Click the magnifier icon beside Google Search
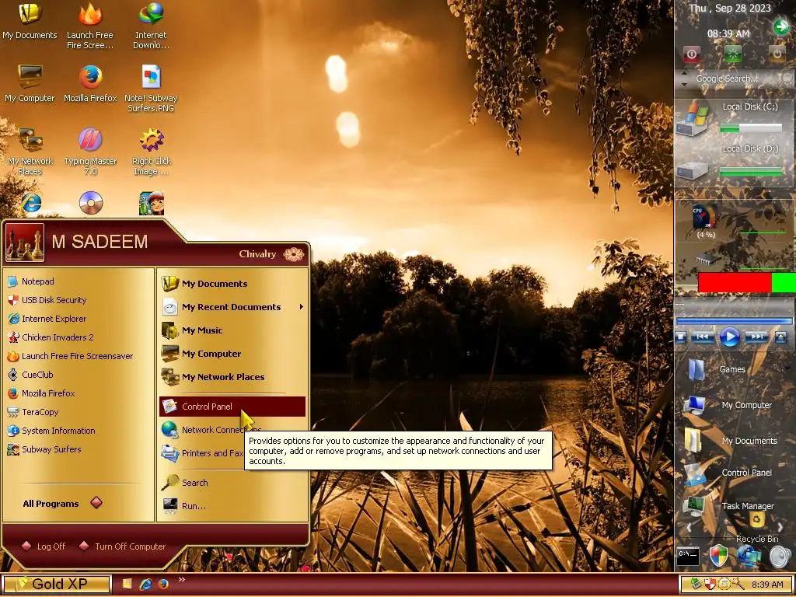Image resolution: width=796 pixels, height=597 pixels. click(x=787, y=79)
